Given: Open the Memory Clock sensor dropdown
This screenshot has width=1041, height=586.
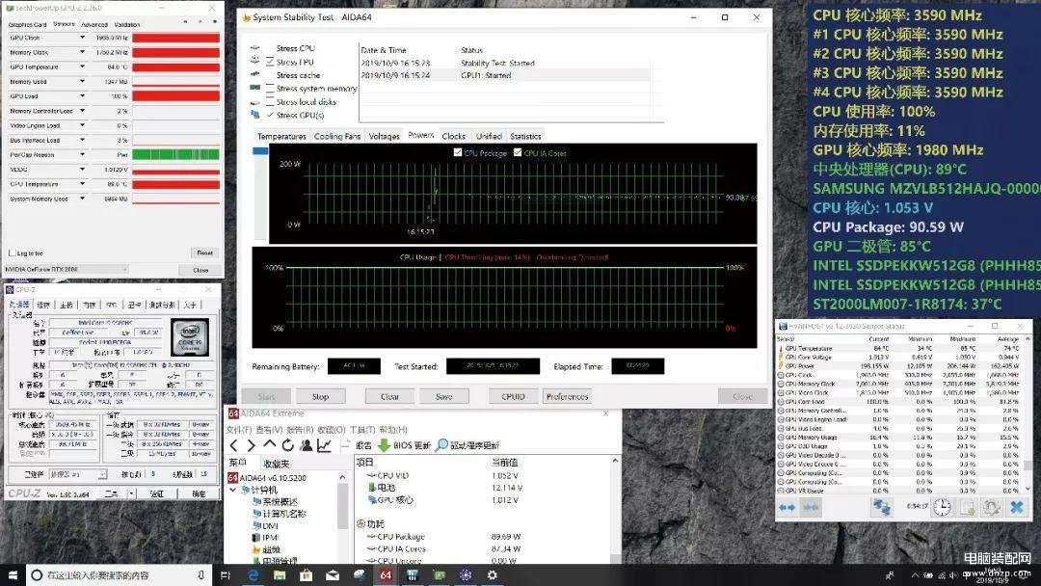Looking at the screenshot, I should pyautogui.click(x=82, y=52).
